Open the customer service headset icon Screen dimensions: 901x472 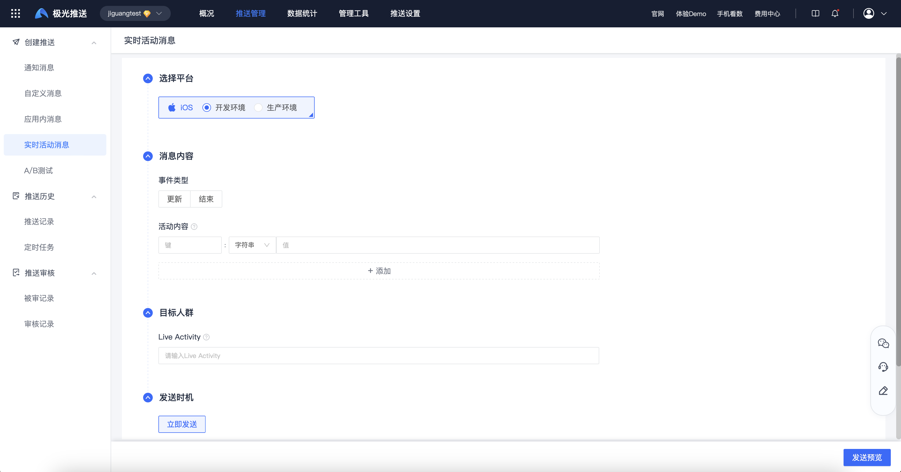883,367
